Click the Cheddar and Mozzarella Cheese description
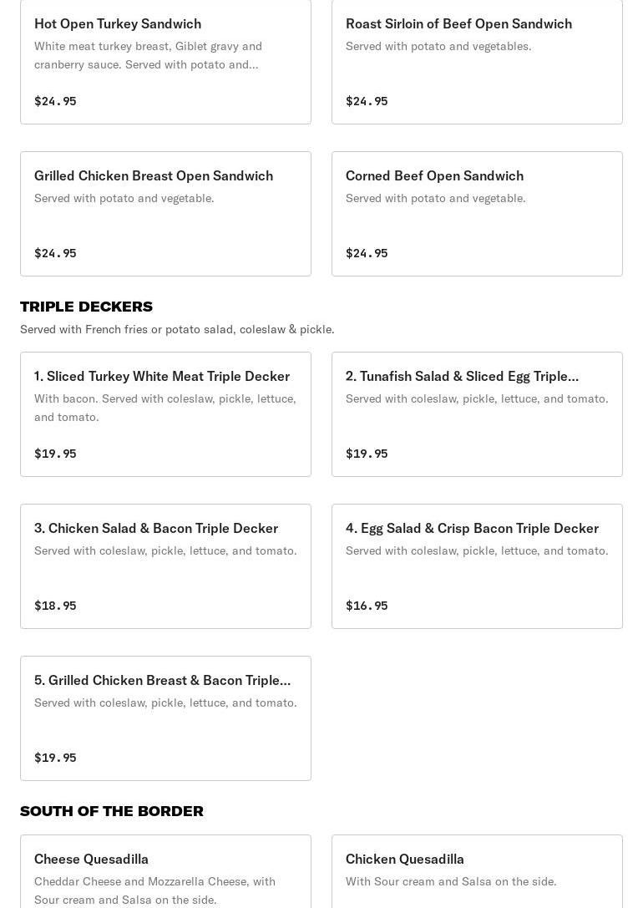 [154, 890]
